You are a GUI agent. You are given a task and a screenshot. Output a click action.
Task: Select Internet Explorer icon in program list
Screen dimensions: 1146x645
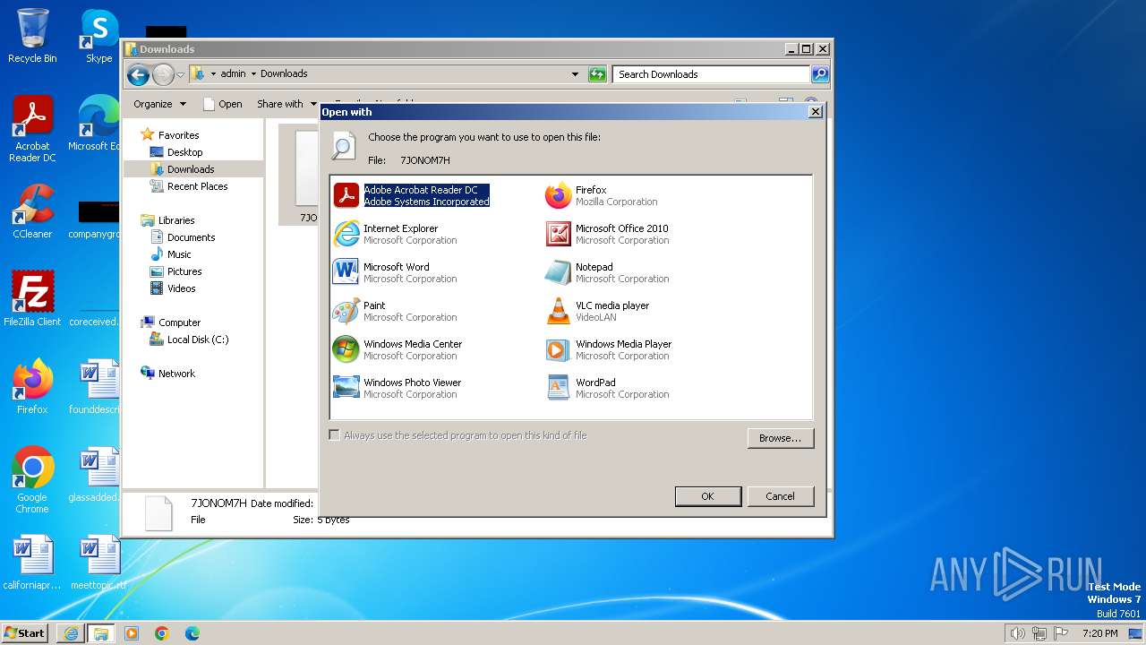tap(346, 234)
